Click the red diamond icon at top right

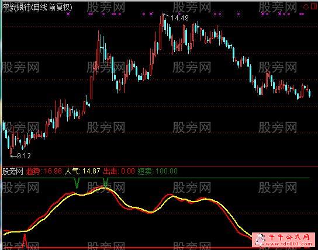306,7
